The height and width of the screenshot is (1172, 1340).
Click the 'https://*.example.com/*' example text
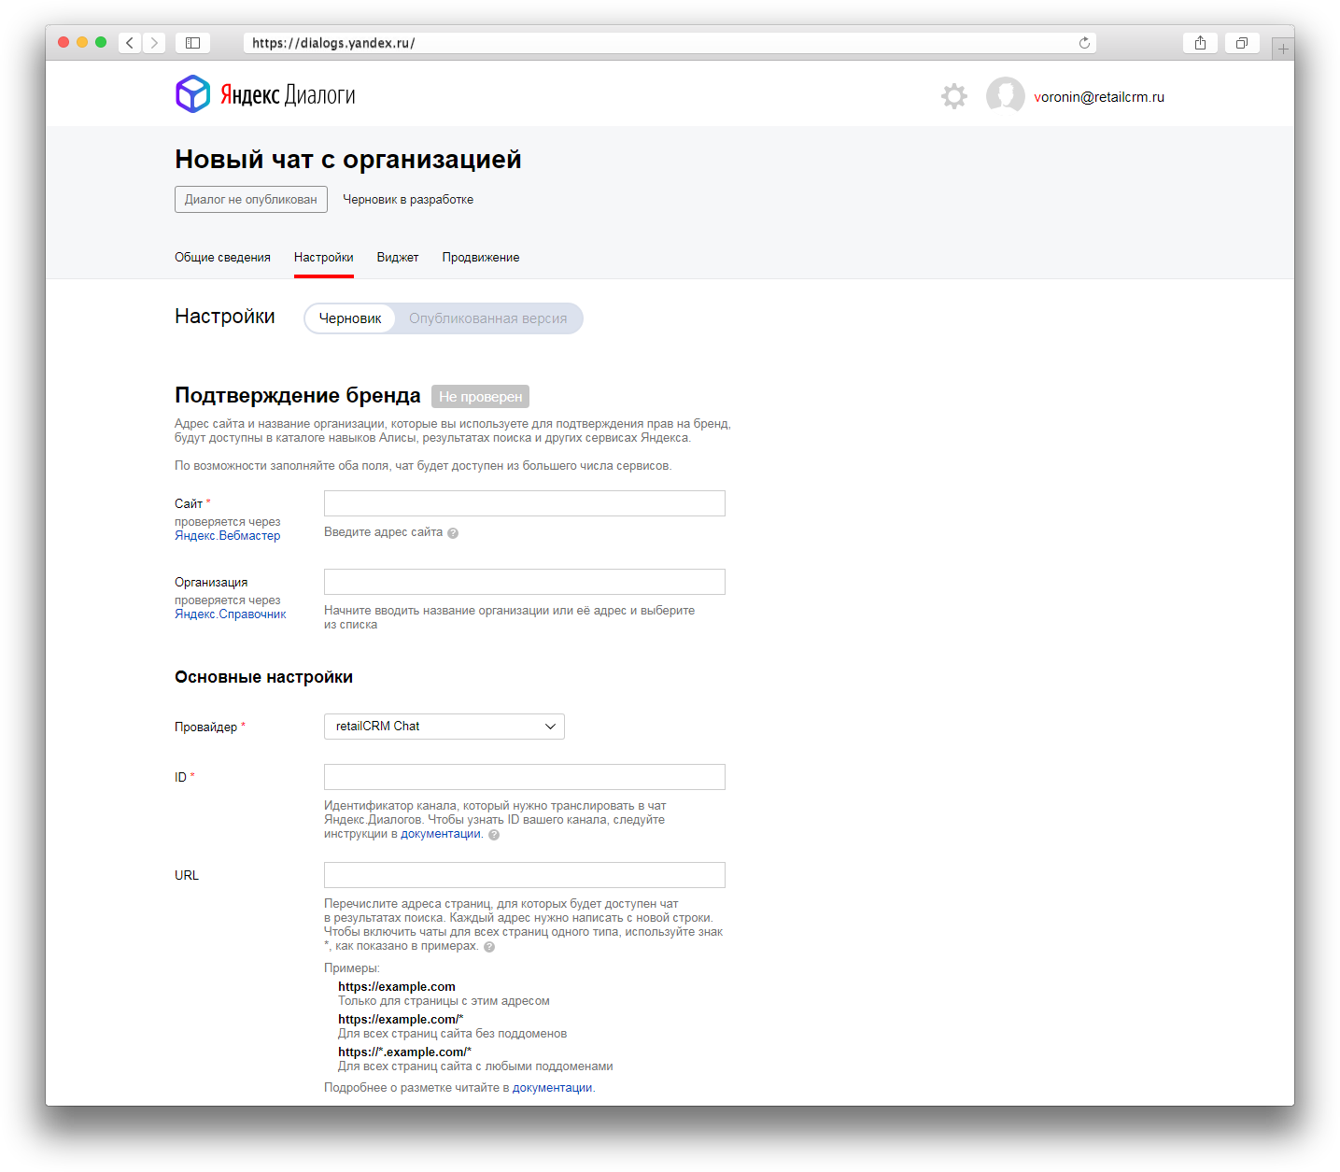tap(404, 1052)
